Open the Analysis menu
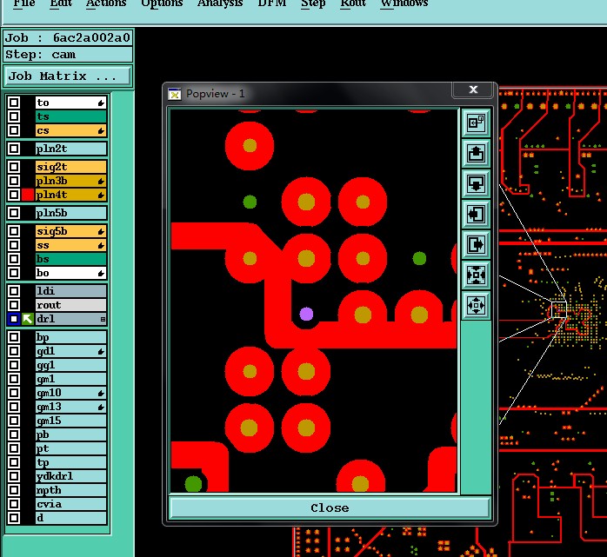This screenshot has width=607, height=557. (220, 3)
